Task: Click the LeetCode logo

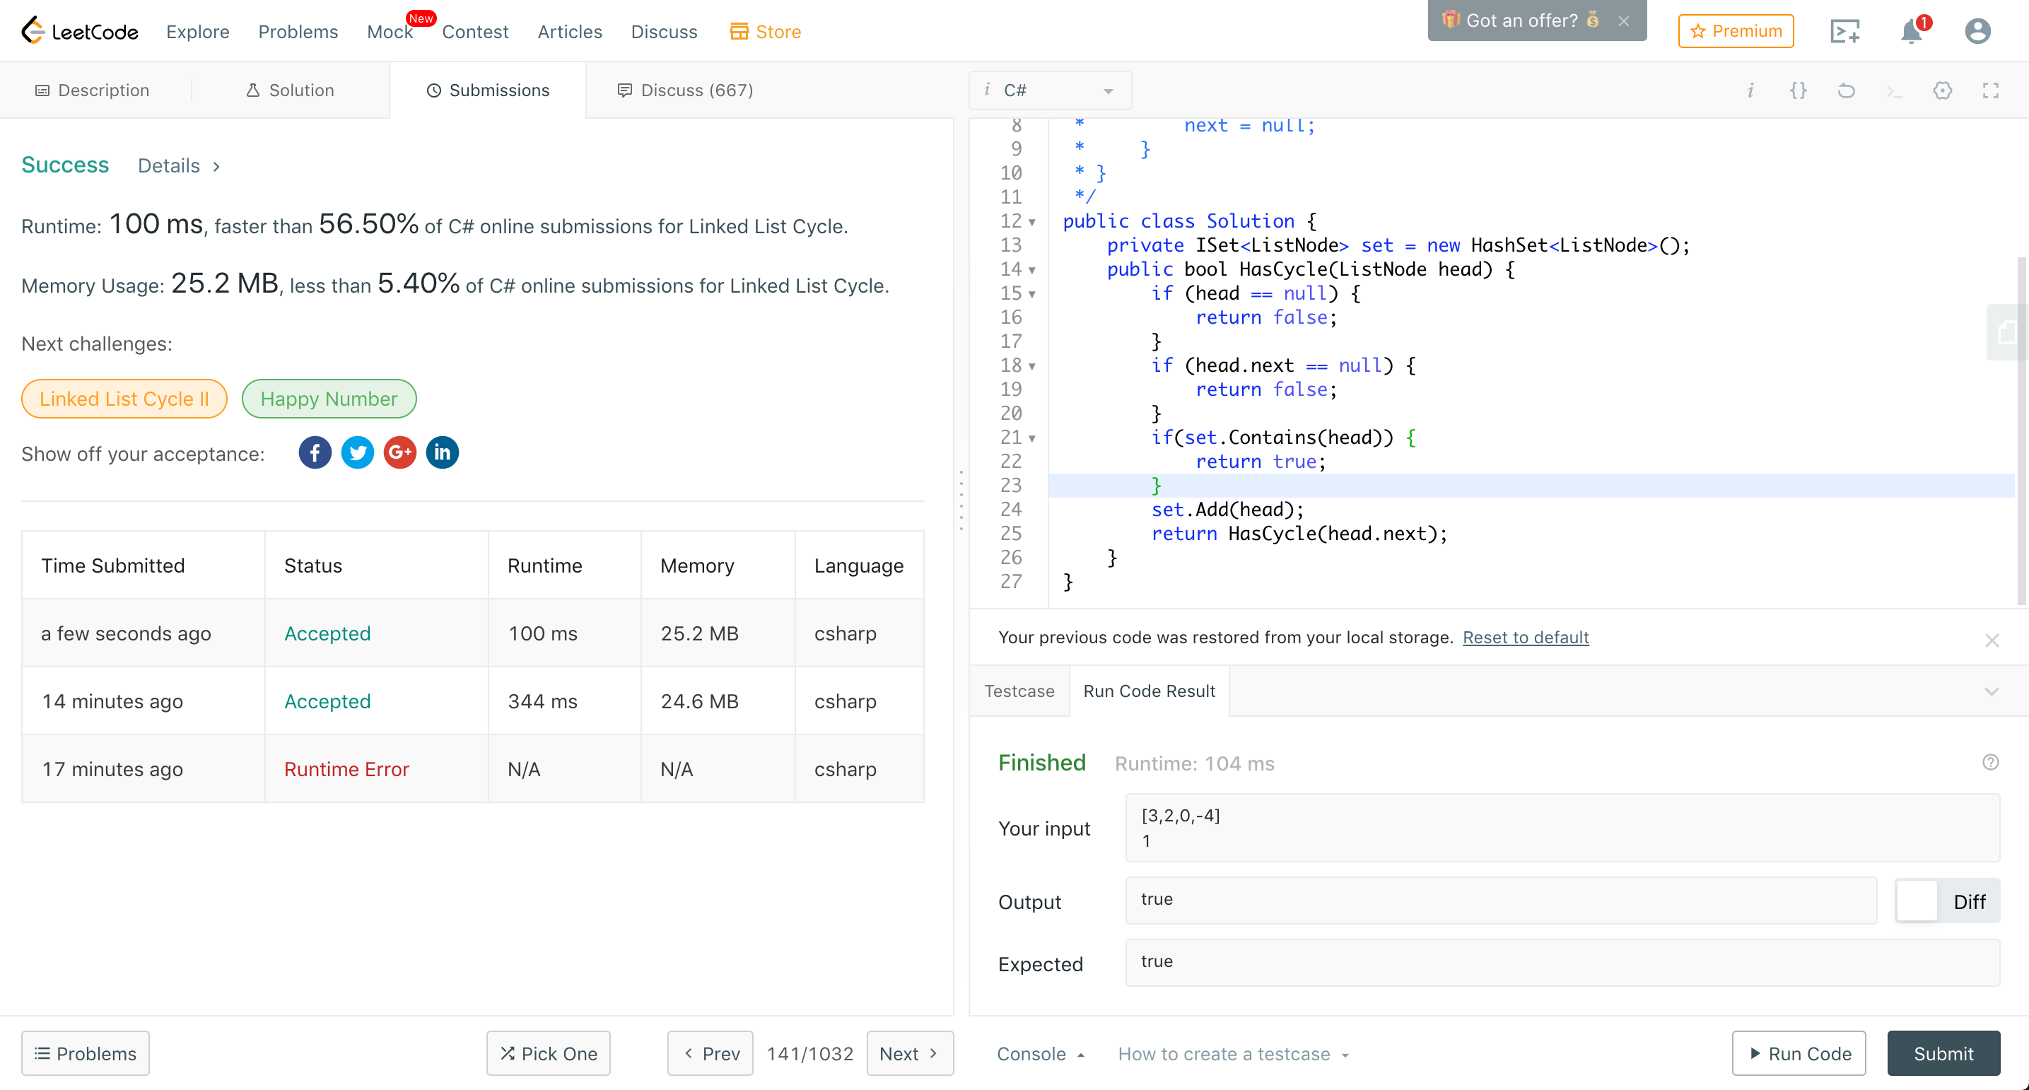Action: click(x=80, y=30)
